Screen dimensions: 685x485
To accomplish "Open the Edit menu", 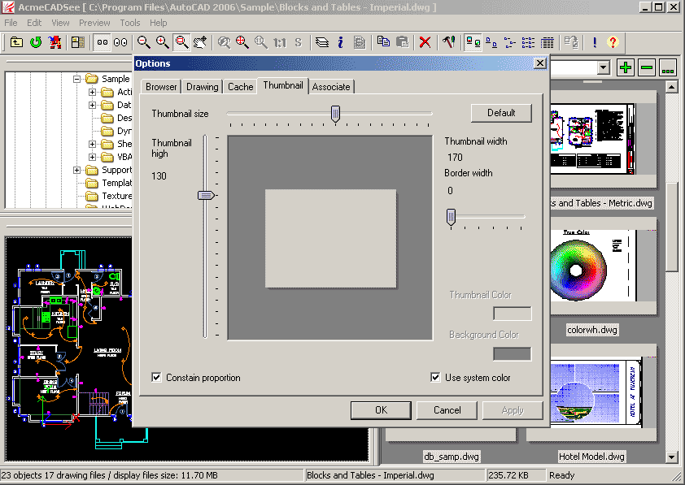I will point(34,23).
